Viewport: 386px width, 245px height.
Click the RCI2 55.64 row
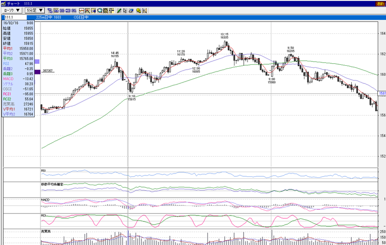18,99
